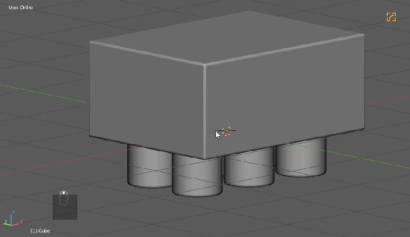
Task: Click the mouse indicator overlay icon
Action: pyautogui.click(x=64, y=198)
